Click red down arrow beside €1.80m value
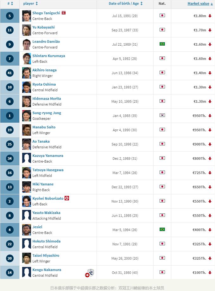 pos(210,16)
